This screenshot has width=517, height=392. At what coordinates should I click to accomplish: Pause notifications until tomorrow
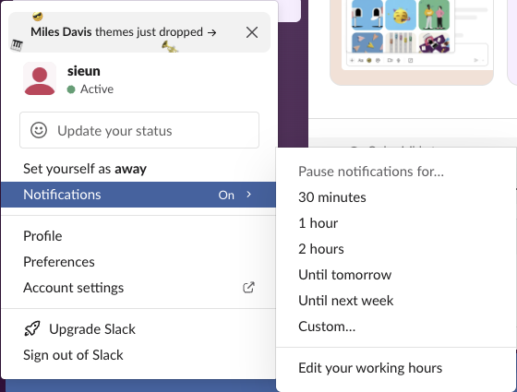coord(396,275)
